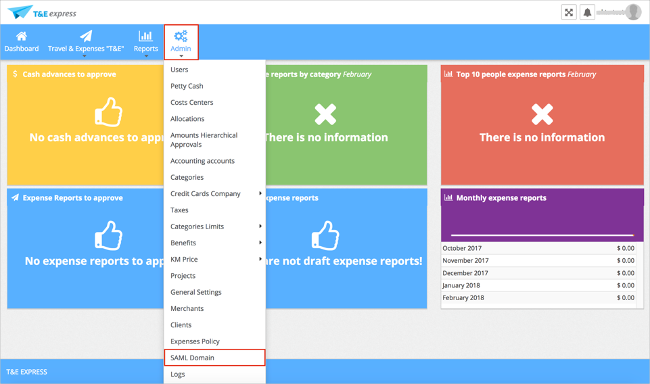This screenshot has width=650, height=384.
Task: Choose General Settings from the menu
Action: (x=196, y=292)
